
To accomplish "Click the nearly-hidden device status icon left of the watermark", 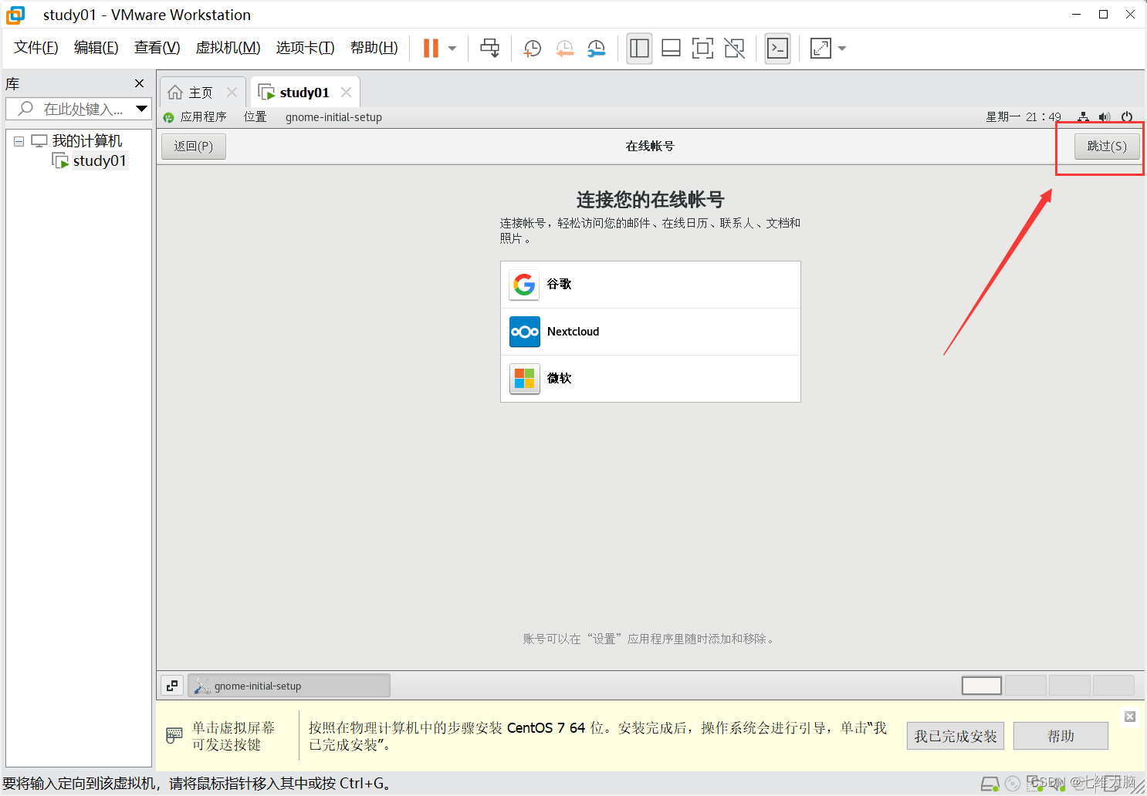I will click(1035, 784).
